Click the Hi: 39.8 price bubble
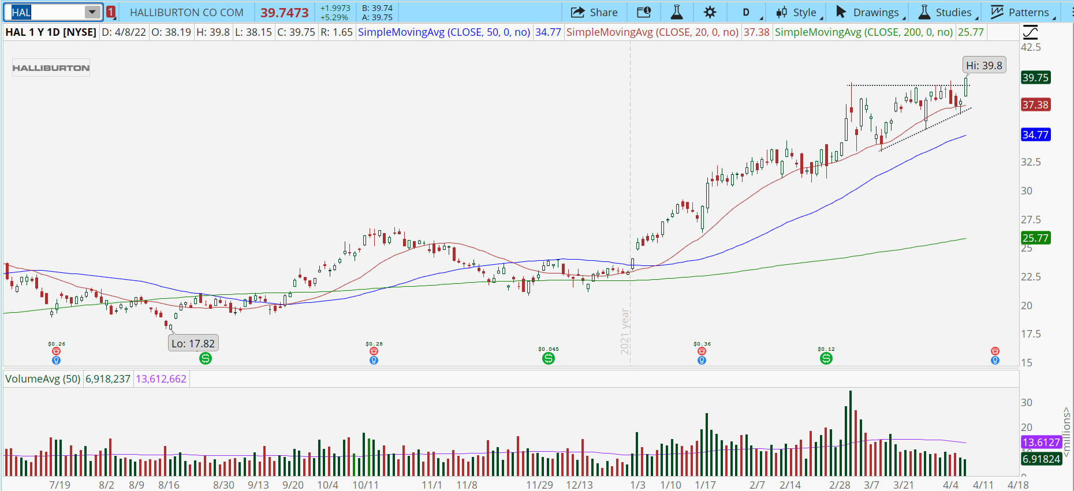 coord(984,65)
